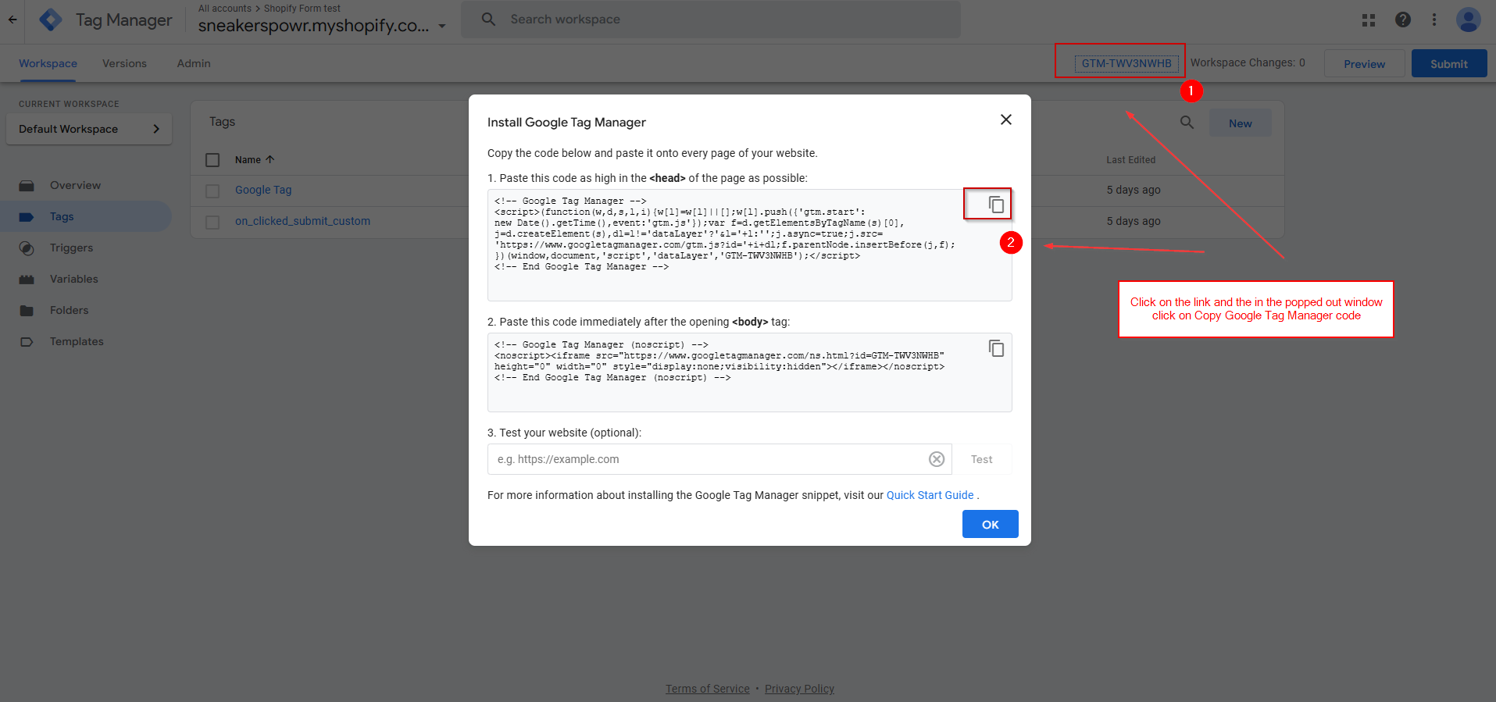Click the Templates icon in sidebar
The width and height of the screenshot is (1496, 702).
pos(27,342)
